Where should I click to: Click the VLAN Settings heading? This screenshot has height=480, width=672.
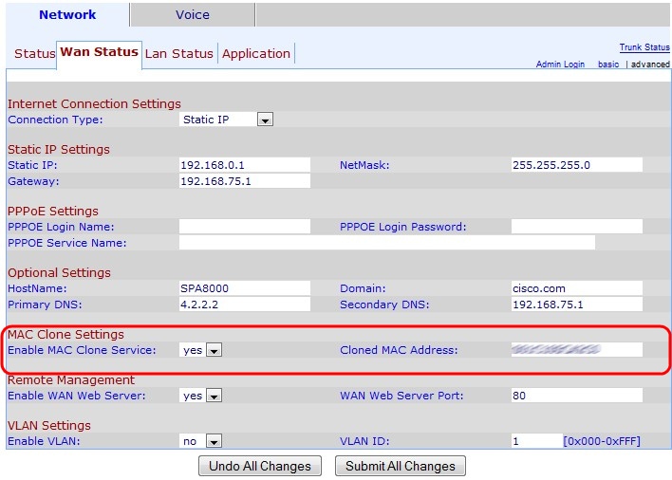(49, 425)
